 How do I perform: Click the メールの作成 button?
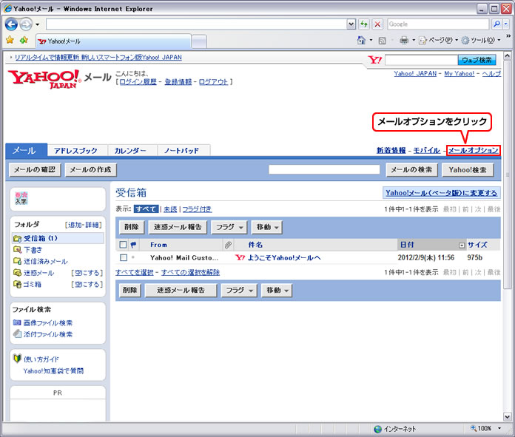90,170
